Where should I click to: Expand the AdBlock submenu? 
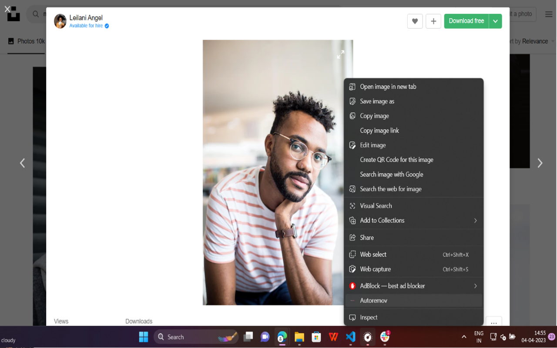(x=475, y=286)
